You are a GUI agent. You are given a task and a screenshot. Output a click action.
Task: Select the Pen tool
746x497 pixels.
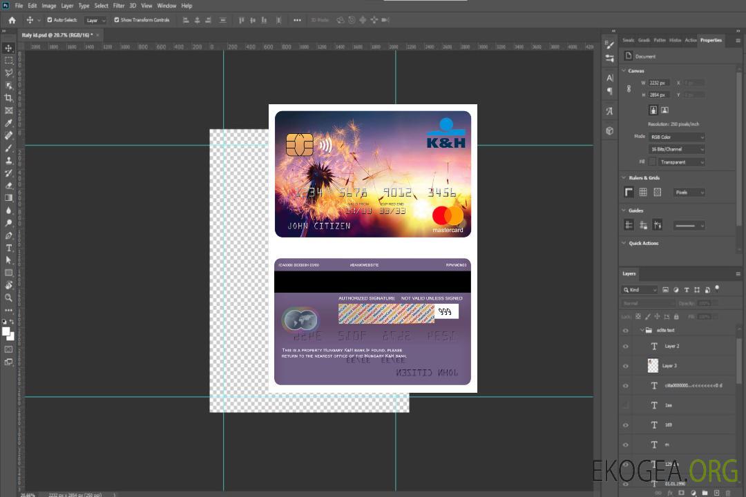[8, 235]
